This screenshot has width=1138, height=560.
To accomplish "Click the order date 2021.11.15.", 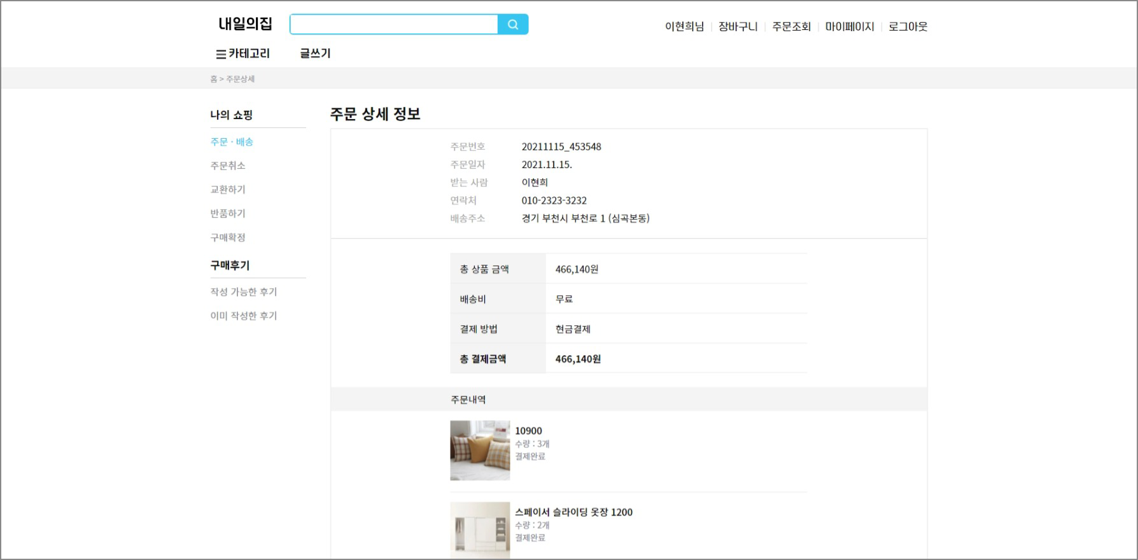I will coord(547,165).
